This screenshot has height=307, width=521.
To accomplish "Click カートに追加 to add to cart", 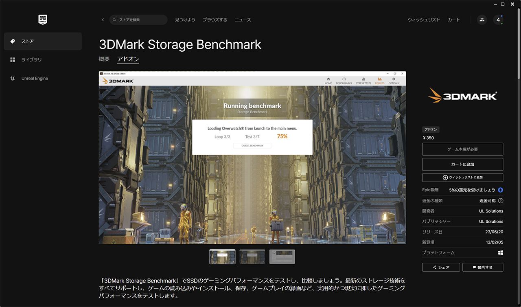I will (463, 164).
